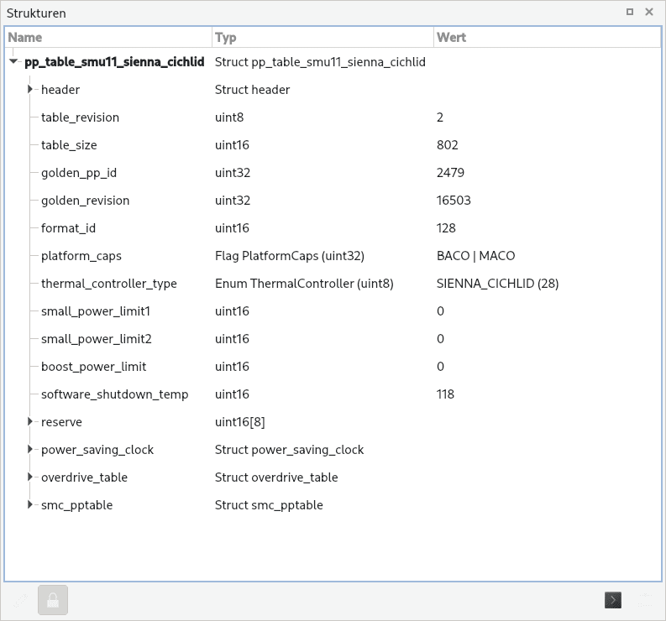The width and height of the screenshot is (666, 621).
Task: Click the uint32 type of golden_pp_id
Action: (233, 172)
